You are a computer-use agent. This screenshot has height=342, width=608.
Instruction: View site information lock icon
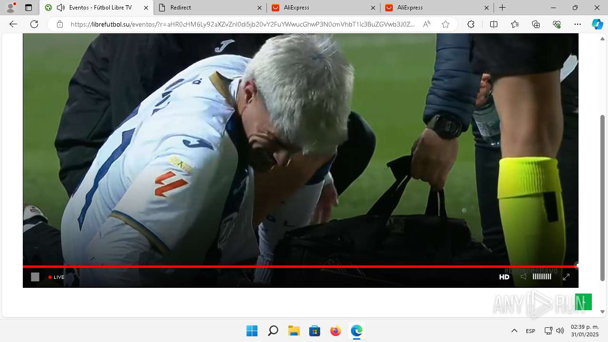(x=60, y=24)
